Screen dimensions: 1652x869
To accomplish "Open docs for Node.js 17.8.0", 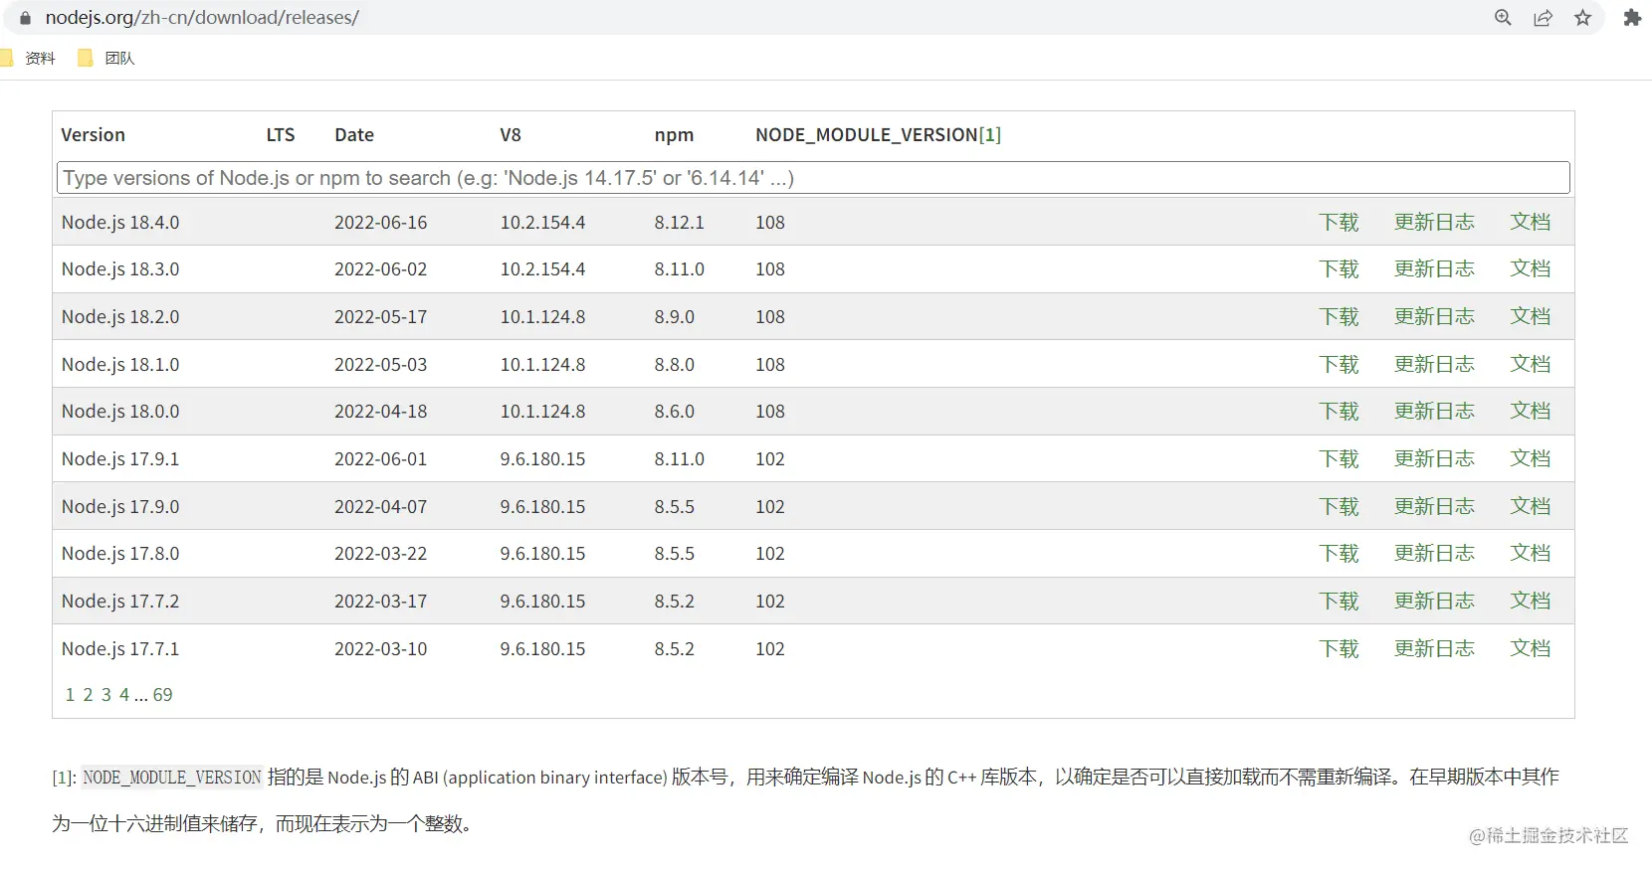I will click(x=1530, y=554).
